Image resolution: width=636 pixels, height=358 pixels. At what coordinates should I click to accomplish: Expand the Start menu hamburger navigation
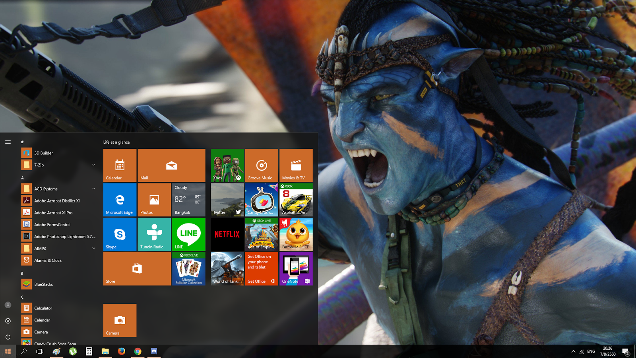[x=8, y=142]
